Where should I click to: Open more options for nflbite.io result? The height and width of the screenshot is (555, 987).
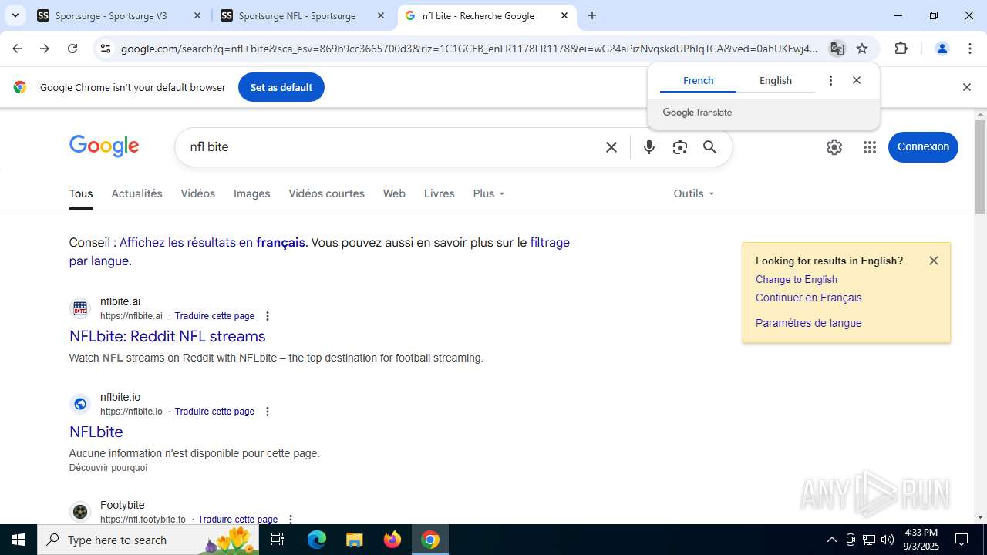pyautogui.click(x=268, y=412)
